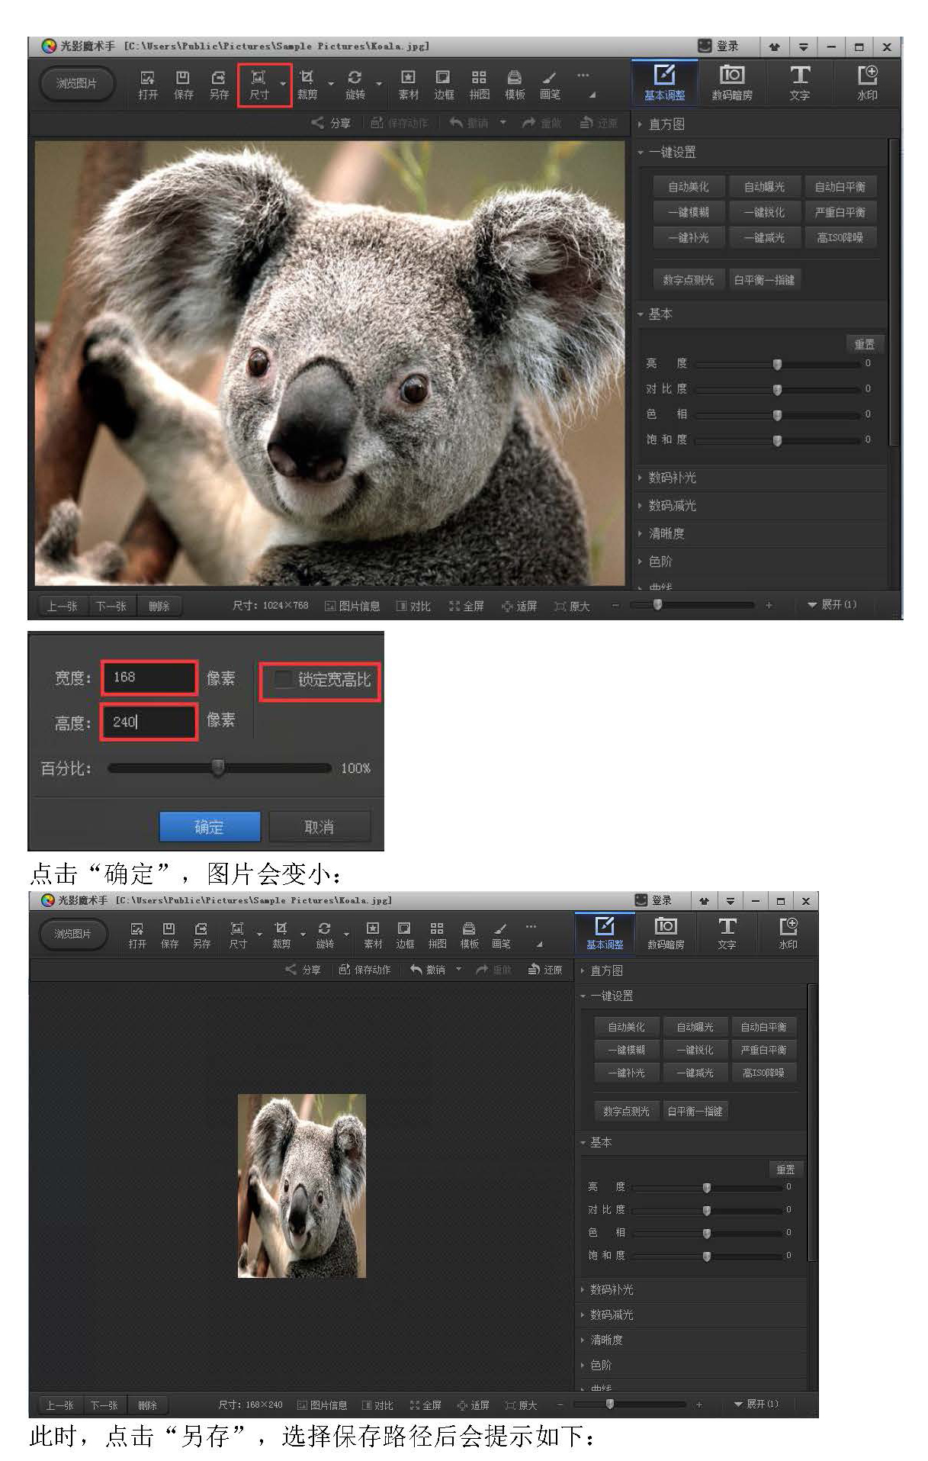Click 另存 icon in the 168×240 koala window
Image resolution: width=928 pixels, height=1461 pixels.
pyautogui.click(x=201, y=935)
